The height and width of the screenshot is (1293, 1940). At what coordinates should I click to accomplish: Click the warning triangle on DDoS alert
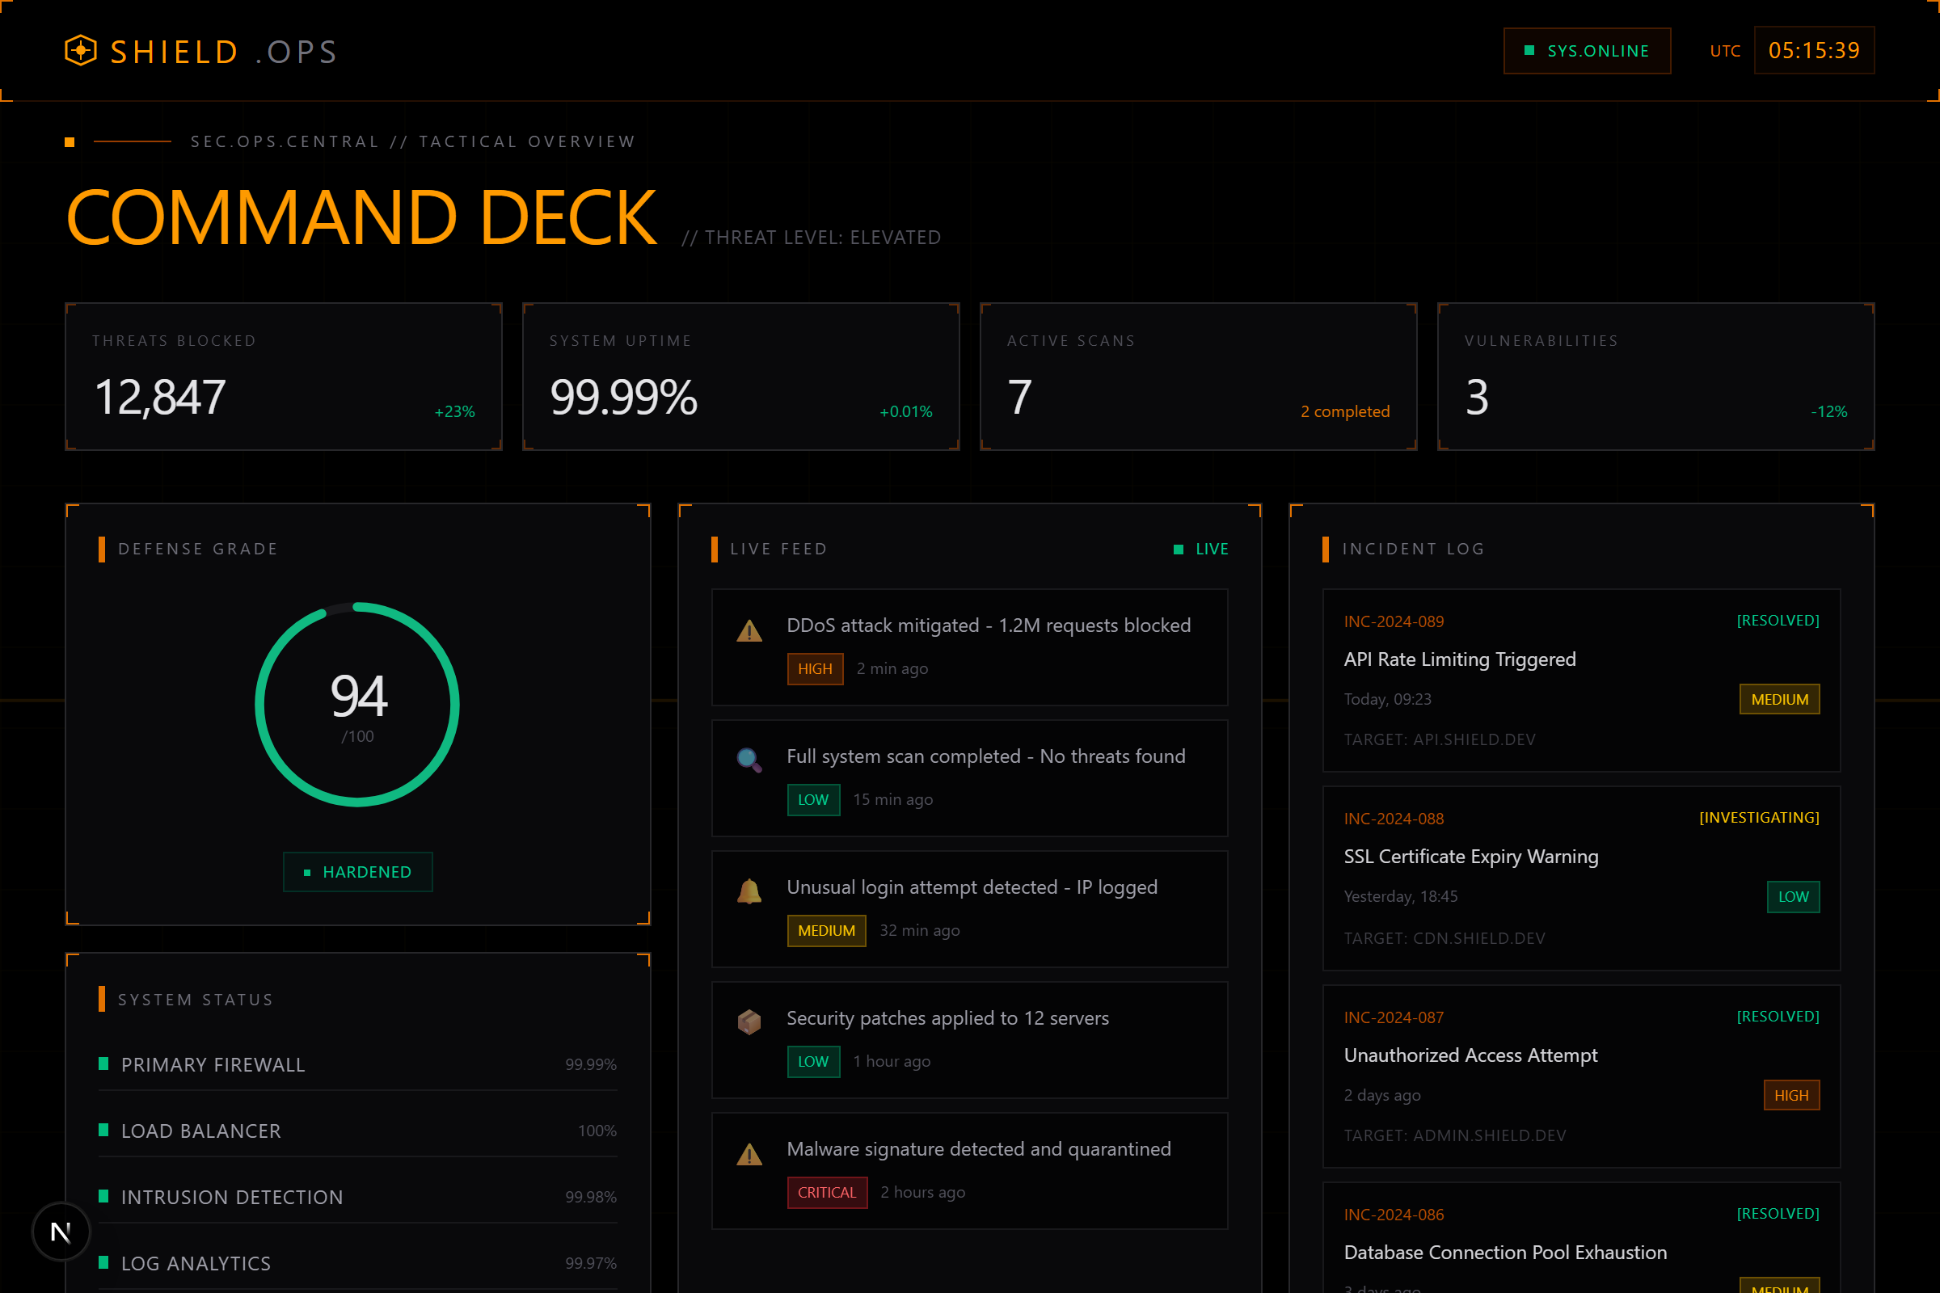coord(749,632)
